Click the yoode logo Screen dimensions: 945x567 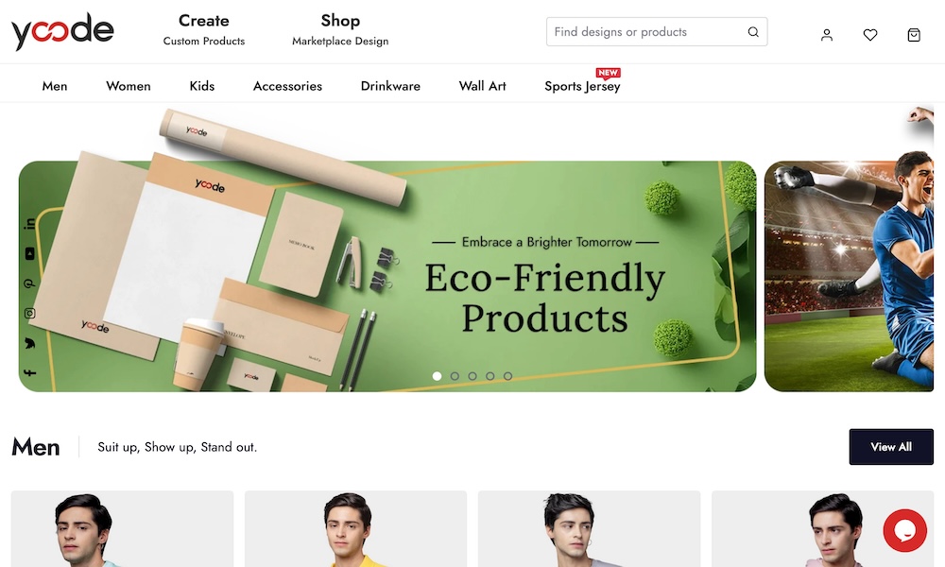(62, 31)
